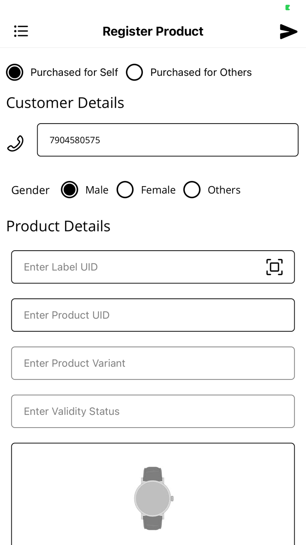Click the phone handset icon
This screenshot has width=306, height=545.
tap(15, 142)
